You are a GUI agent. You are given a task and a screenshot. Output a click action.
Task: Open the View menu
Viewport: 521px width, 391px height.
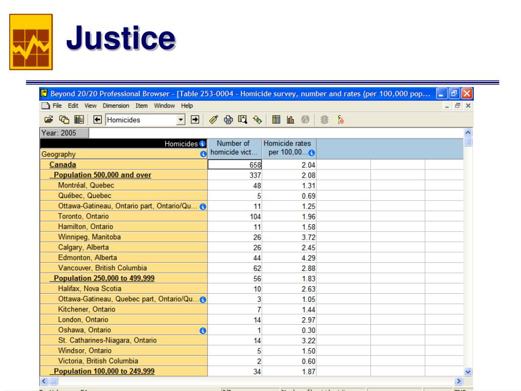tap(90, 106)
